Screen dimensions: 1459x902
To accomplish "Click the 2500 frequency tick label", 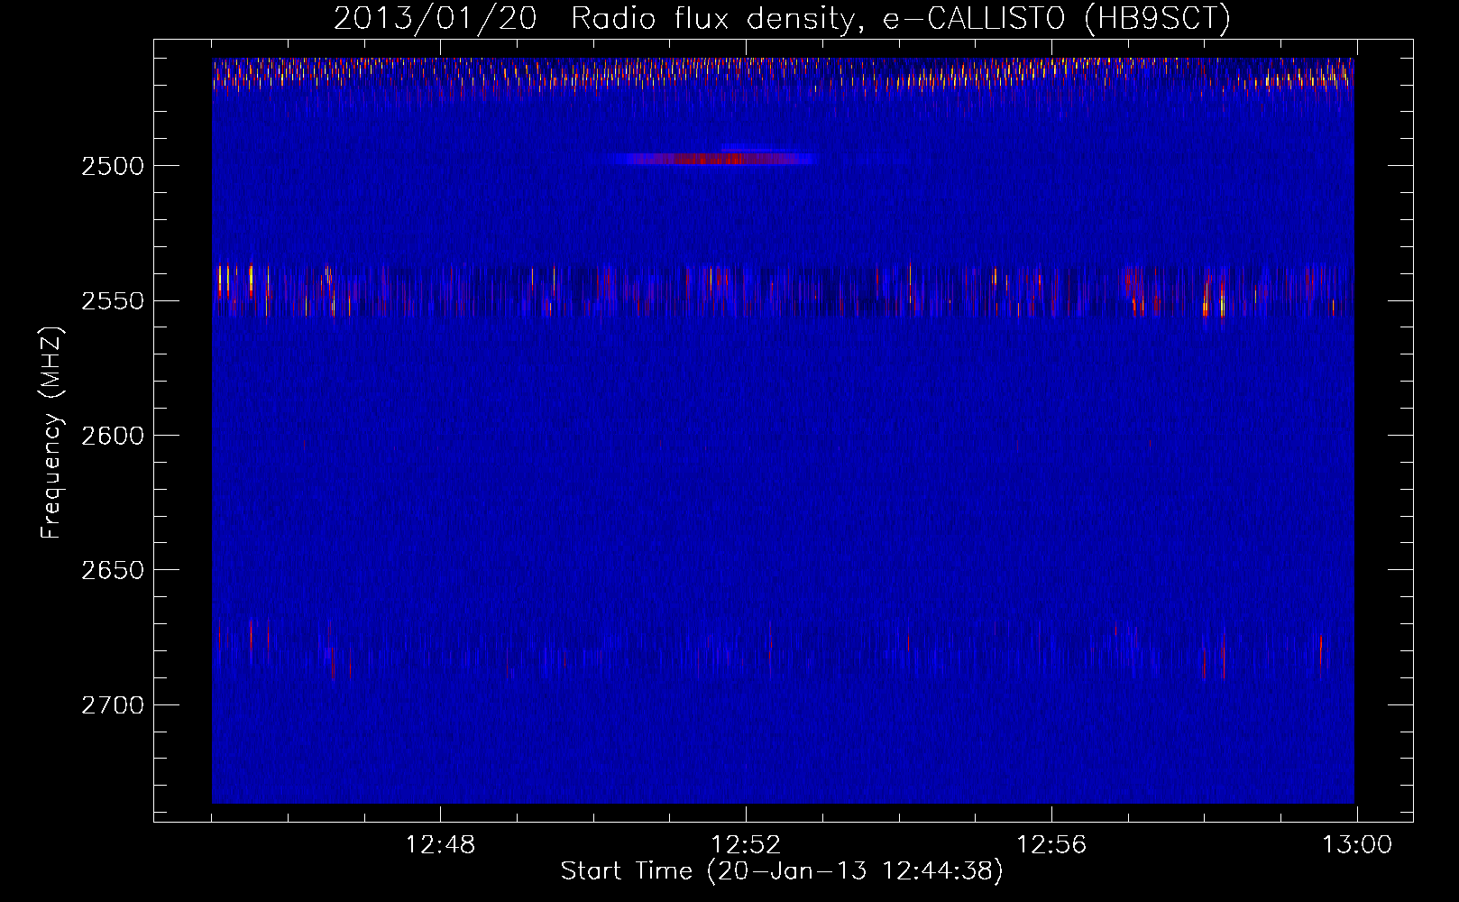I will [112, 166].
